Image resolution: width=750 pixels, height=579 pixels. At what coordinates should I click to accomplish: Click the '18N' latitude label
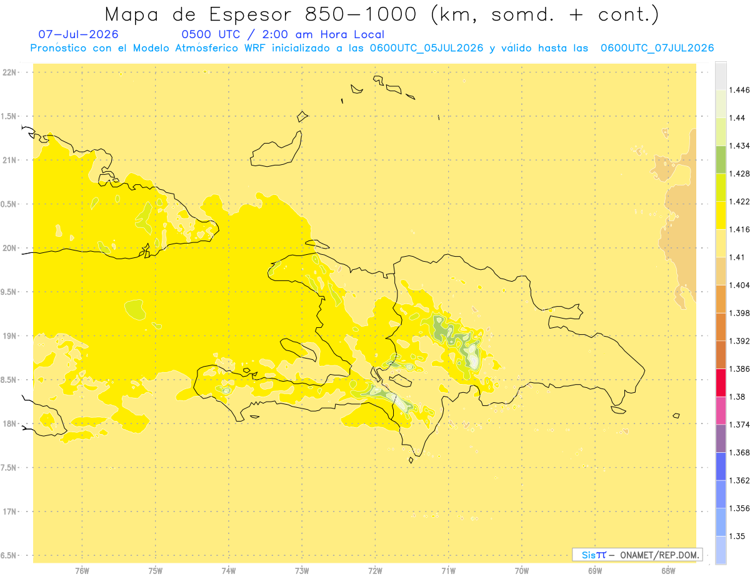click(10, 423)
